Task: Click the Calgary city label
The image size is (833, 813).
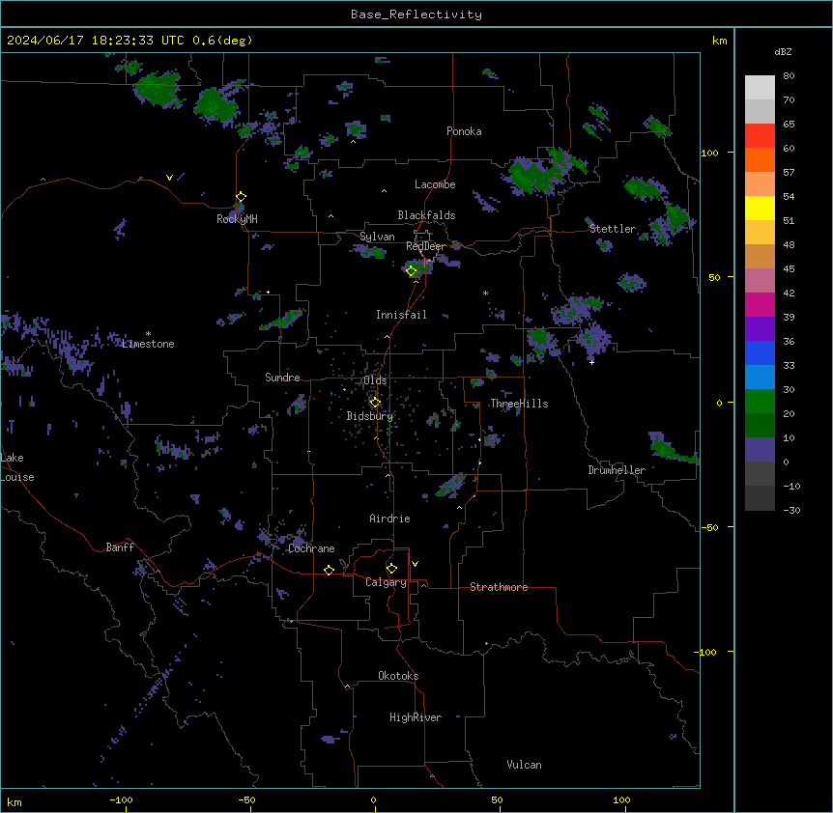Action: click(x=387, y=582)
